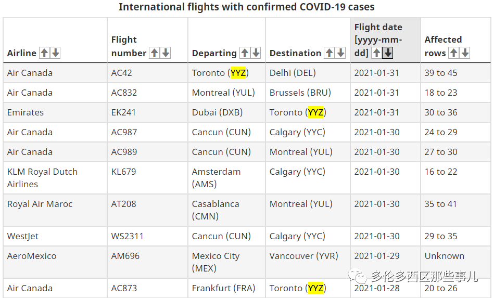Click the WS2311 flight number cell
The width and height of the screenshot is (494, 298).
click(x=147, y=236)
